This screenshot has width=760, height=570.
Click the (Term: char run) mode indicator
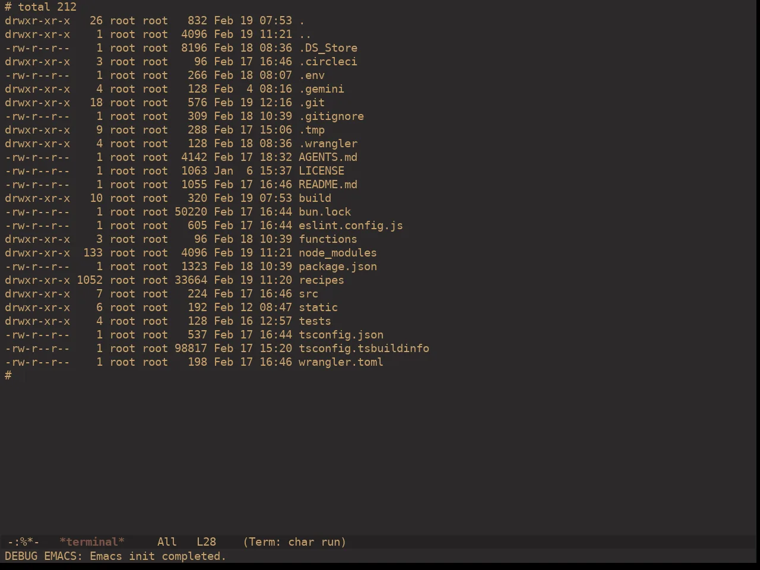click(x=294, y=541)
